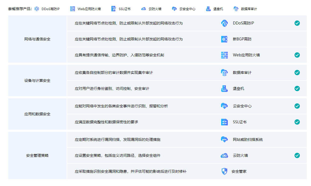Toggle the checkmark for the SSL证书 row
The width and height of the screenshot is (311, 186).
(x=297, y=122)
